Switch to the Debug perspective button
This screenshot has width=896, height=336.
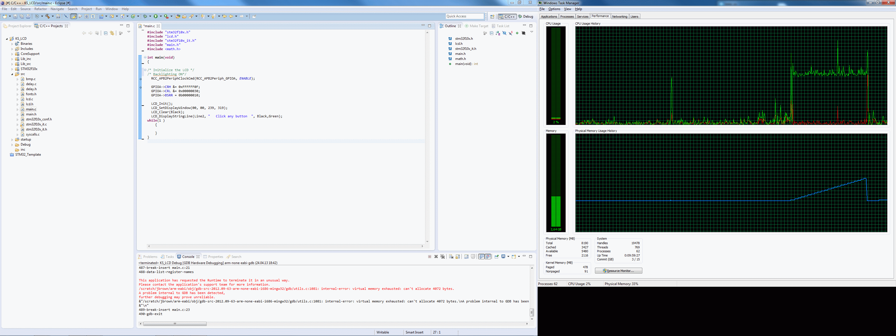click(x=526, y=16)
